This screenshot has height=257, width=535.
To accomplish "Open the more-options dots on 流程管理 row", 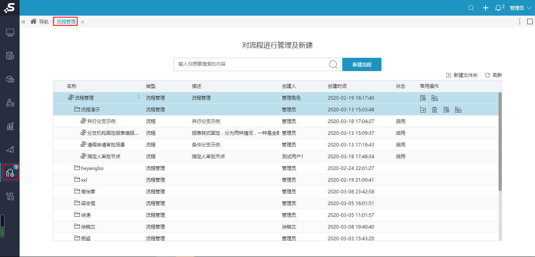I will tap(138, 98).
